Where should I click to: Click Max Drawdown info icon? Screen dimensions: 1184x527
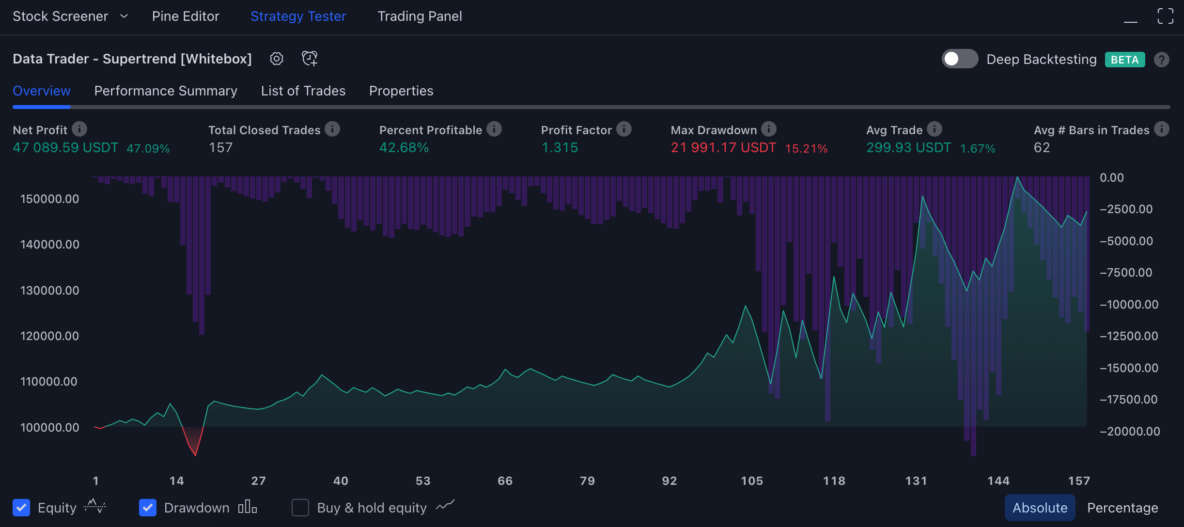pos(769,129)
